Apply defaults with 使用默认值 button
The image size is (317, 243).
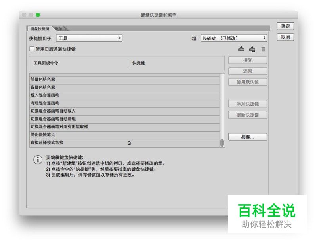tap(247, 82)
